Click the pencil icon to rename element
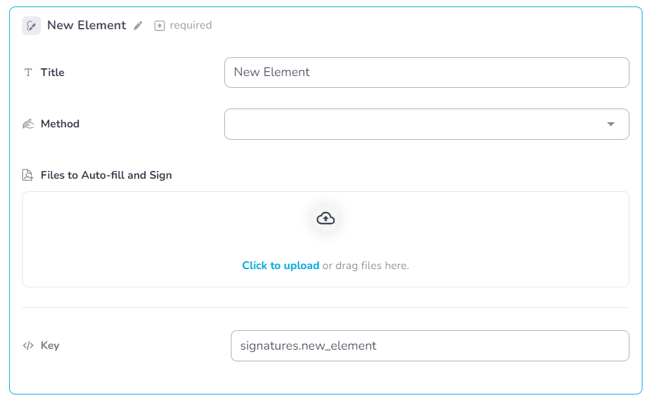 coord(138,25)
